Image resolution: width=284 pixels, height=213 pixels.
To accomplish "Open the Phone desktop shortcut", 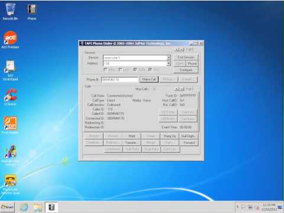I will point(32,12).
